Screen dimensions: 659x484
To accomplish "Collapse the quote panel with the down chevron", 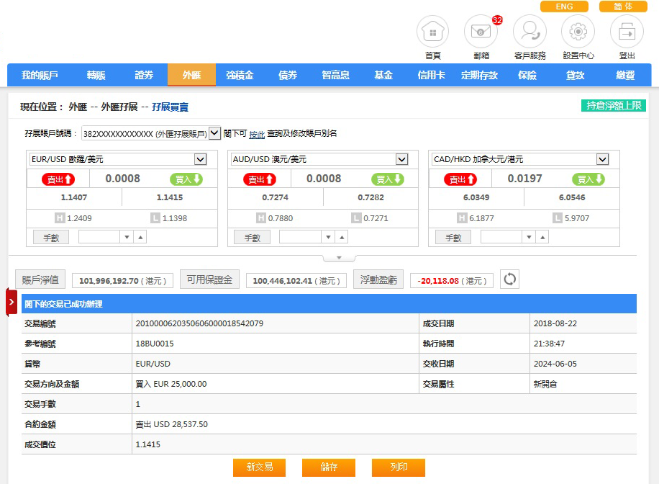I will point(340,258).
